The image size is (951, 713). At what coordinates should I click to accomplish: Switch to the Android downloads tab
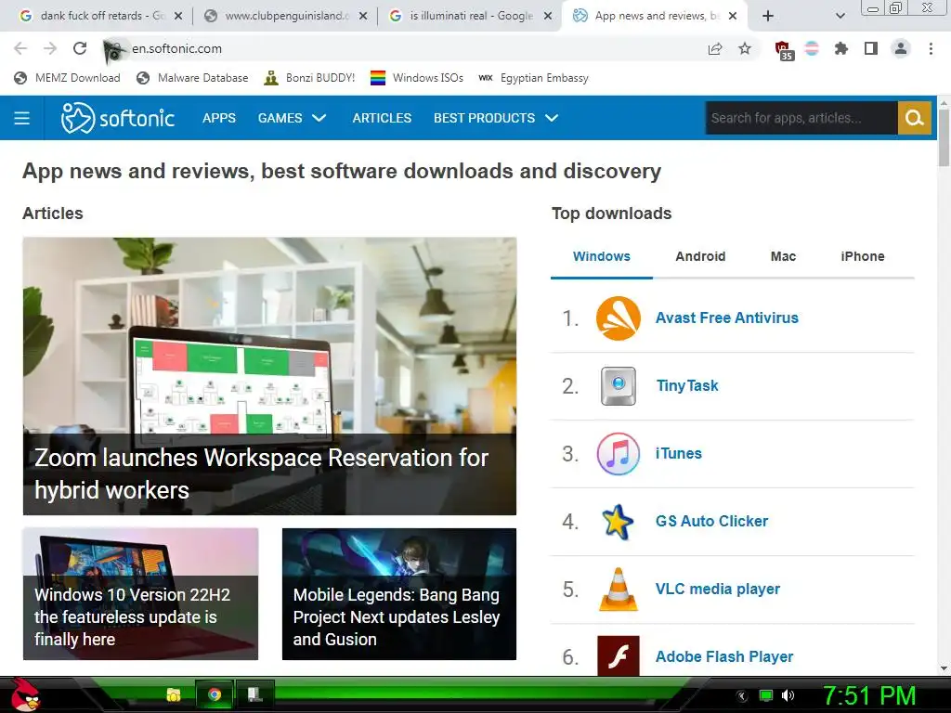pos(700,256)
